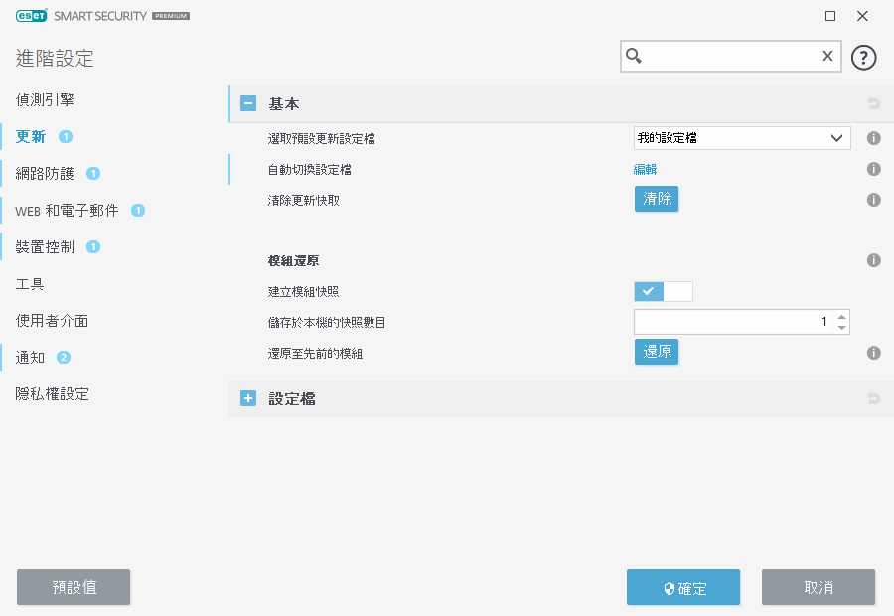The width and height of the screenshot is (894, 616).
Task: Click the 編輯 link
Action: coord(645,170)
